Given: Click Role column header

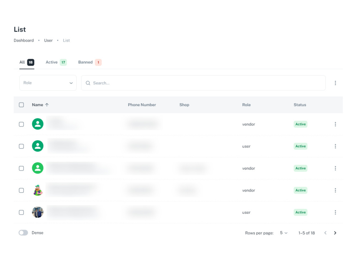Looking at the screenshot, I should [x=246, y=105].
